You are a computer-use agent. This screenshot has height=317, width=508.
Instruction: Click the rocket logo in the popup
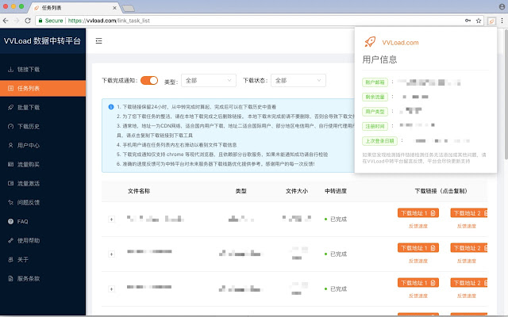[x=370, y=42]
